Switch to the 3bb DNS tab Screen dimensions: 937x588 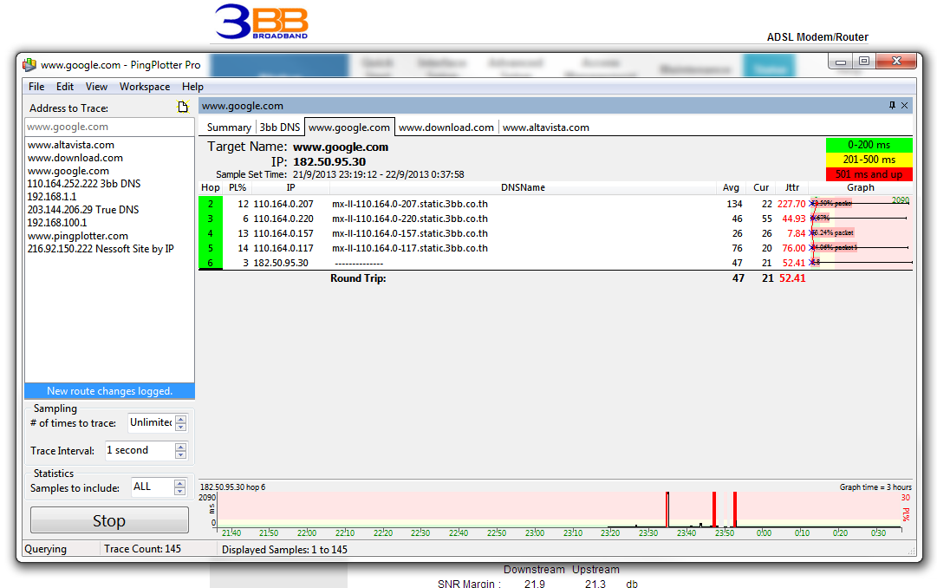(280, 127)
